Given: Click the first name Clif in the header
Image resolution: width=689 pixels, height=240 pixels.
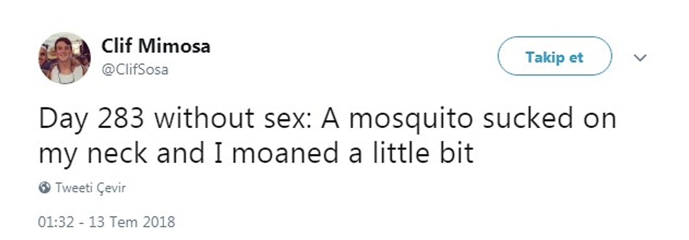Looking at the screenshot, I should tap(118, 46).
